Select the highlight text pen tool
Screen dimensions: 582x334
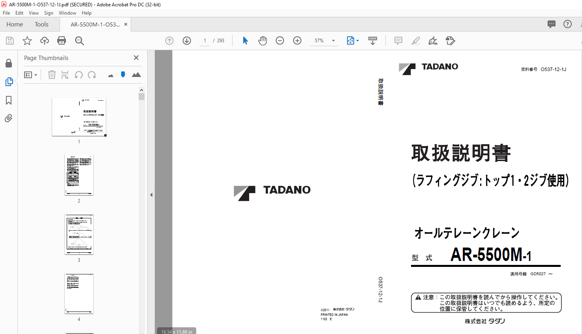pyautogui.click(x=416, y=41)
